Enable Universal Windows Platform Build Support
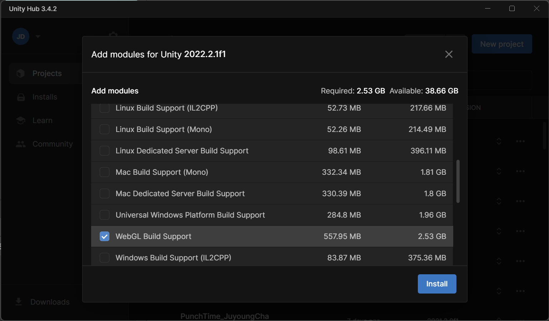 (104, 215)
